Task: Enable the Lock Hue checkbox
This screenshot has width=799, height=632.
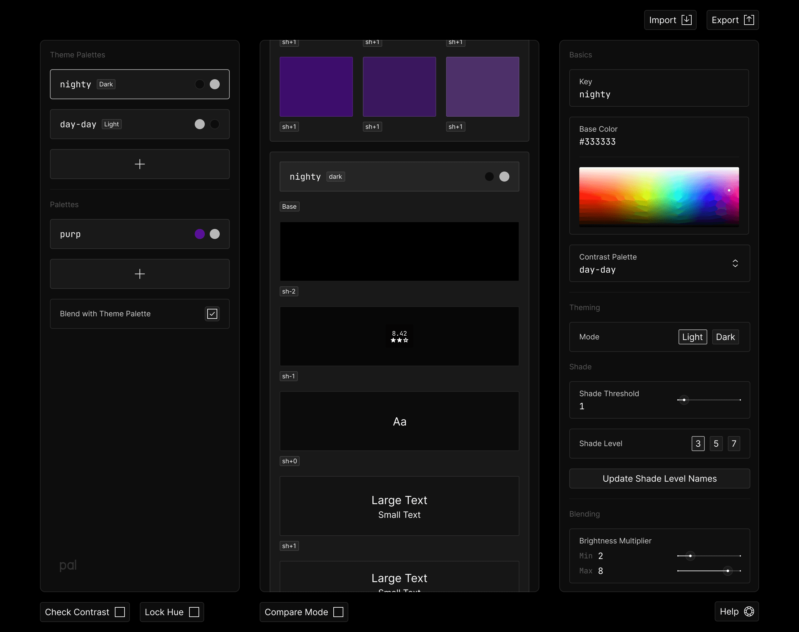Action: pyautogui.click(x=194, y=612)
